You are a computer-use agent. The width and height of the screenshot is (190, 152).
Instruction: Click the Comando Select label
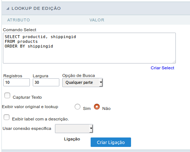coord(20,30)
